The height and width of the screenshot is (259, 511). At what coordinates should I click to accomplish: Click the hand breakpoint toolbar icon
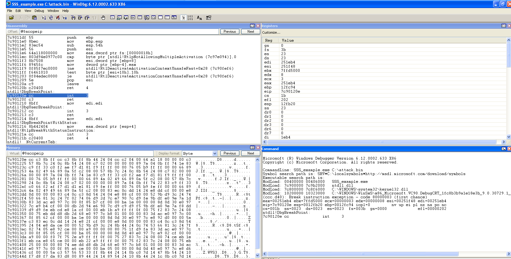(103, 18)
